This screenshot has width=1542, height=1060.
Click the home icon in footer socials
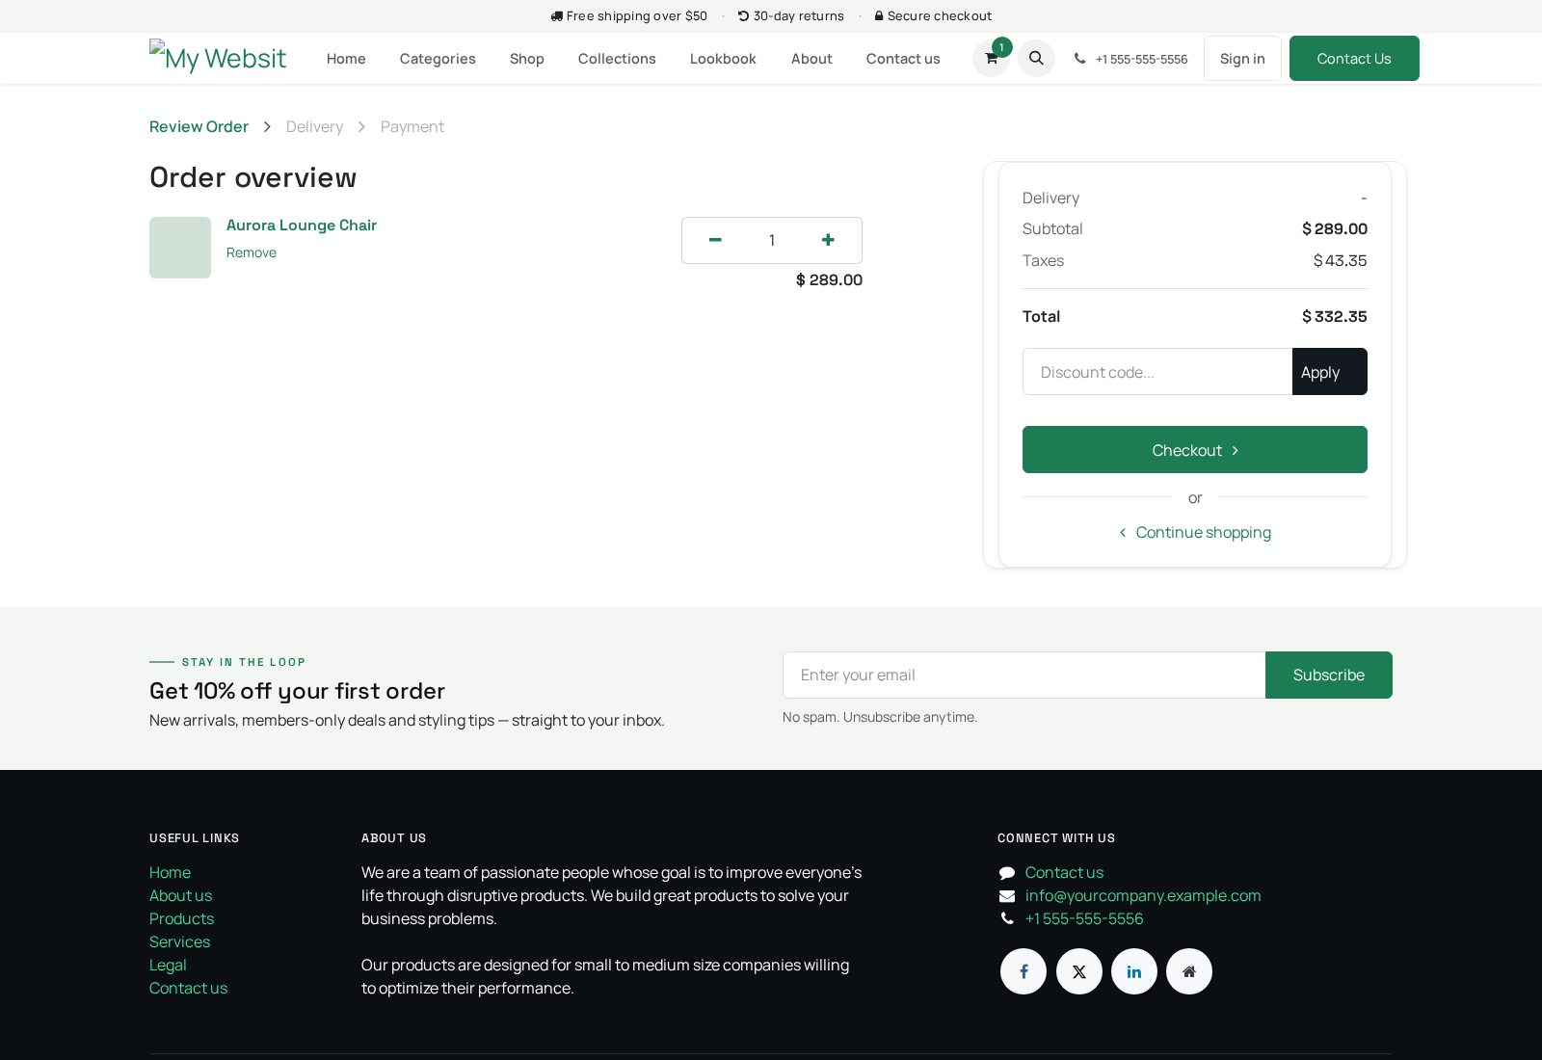coord(1189,971)
